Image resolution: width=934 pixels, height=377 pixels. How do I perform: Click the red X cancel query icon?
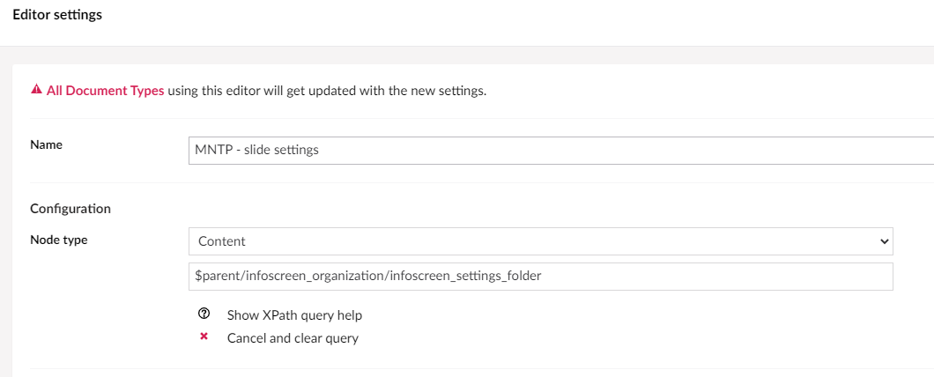point(204,337)
